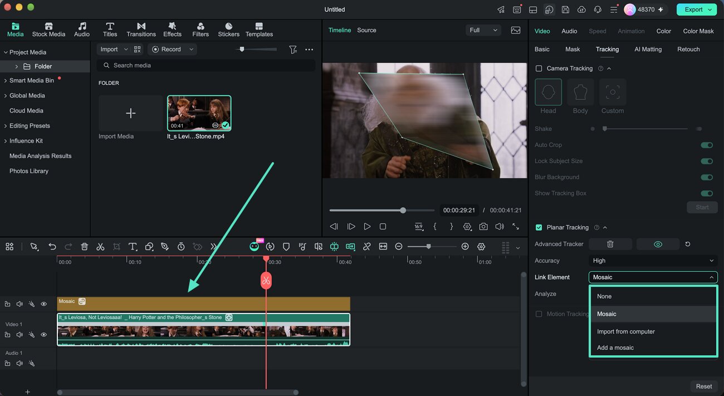Click the save project floppy icon
The width and height of the screenshot is (724, 396).
coord(565,9)
